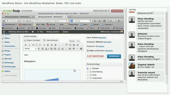Increase paragraph indent

point(70,49)
